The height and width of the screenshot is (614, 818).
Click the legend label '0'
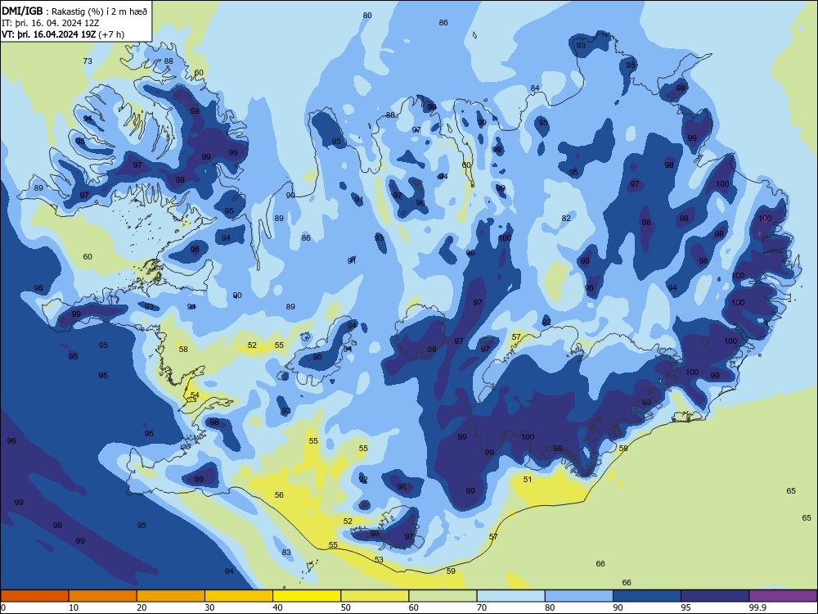click(x=3, y=607)
